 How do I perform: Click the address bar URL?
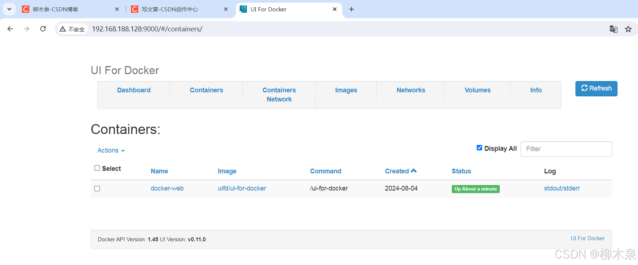pyautogui.click(x=147, y=29)
